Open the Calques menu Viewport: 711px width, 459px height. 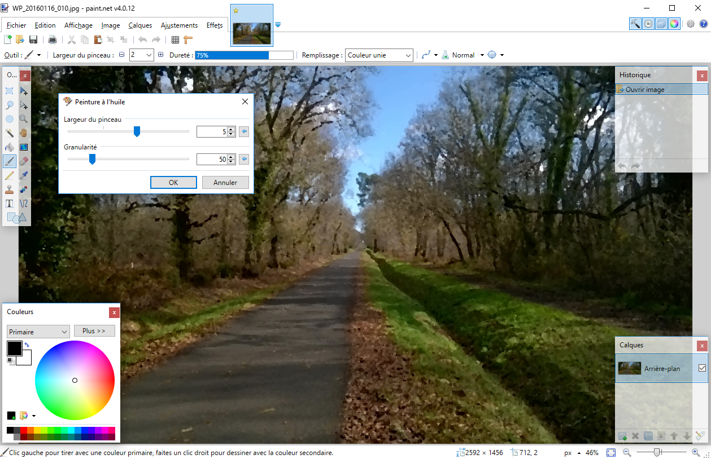[140, 25]
